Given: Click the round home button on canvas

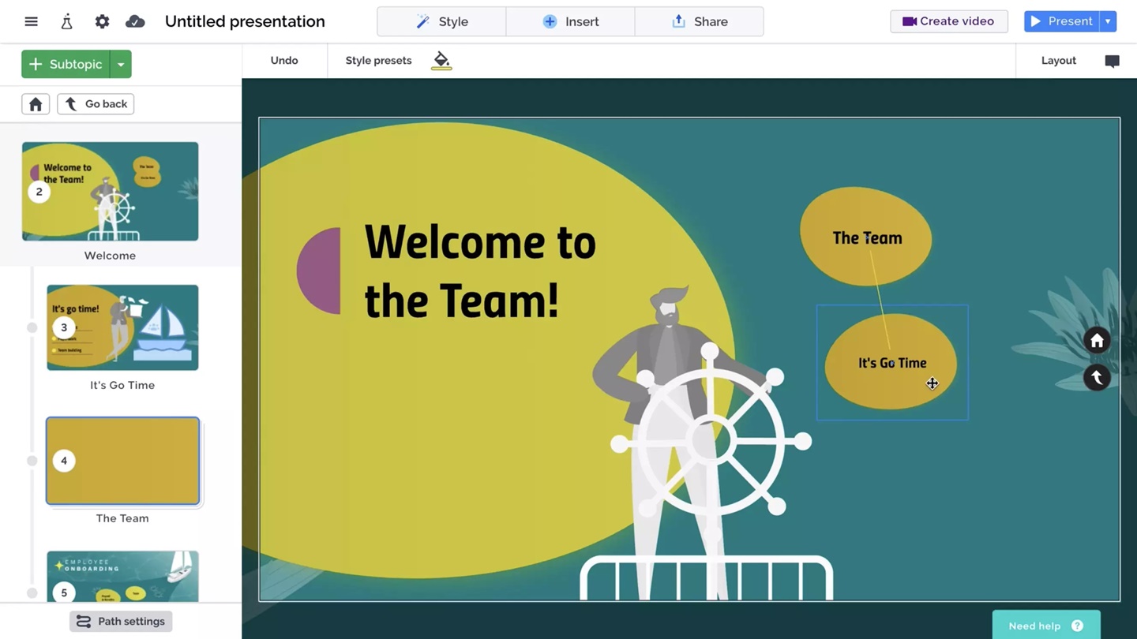Looking at the screenshot, I should click(1097, 341).
